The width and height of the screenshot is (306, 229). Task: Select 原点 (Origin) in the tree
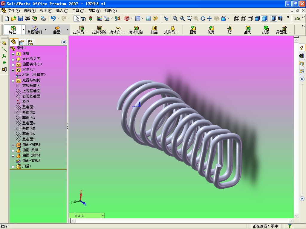coord(26,102)
